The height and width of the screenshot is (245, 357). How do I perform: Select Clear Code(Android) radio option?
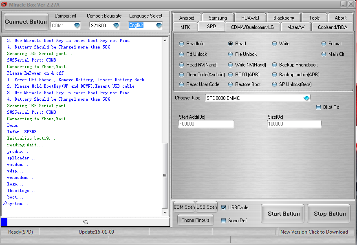pyautogui.click(x=181, y=75)
